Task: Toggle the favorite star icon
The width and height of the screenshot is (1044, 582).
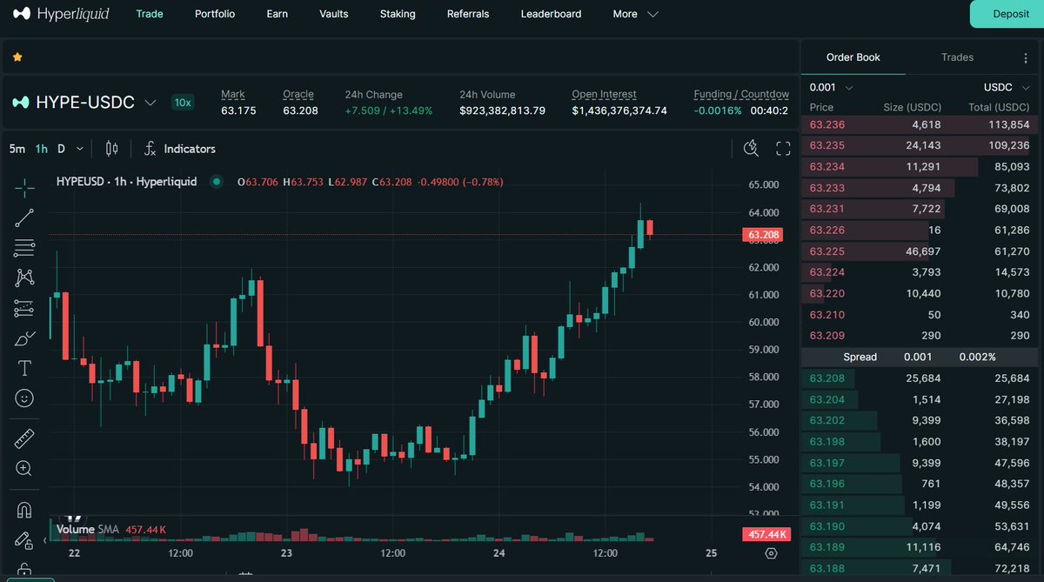Action: [17, 57]
